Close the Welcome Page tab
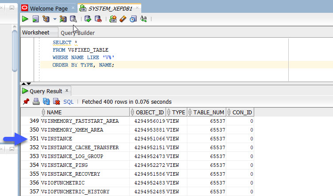This screenshot has width=333, height=196. pos(73,8)
